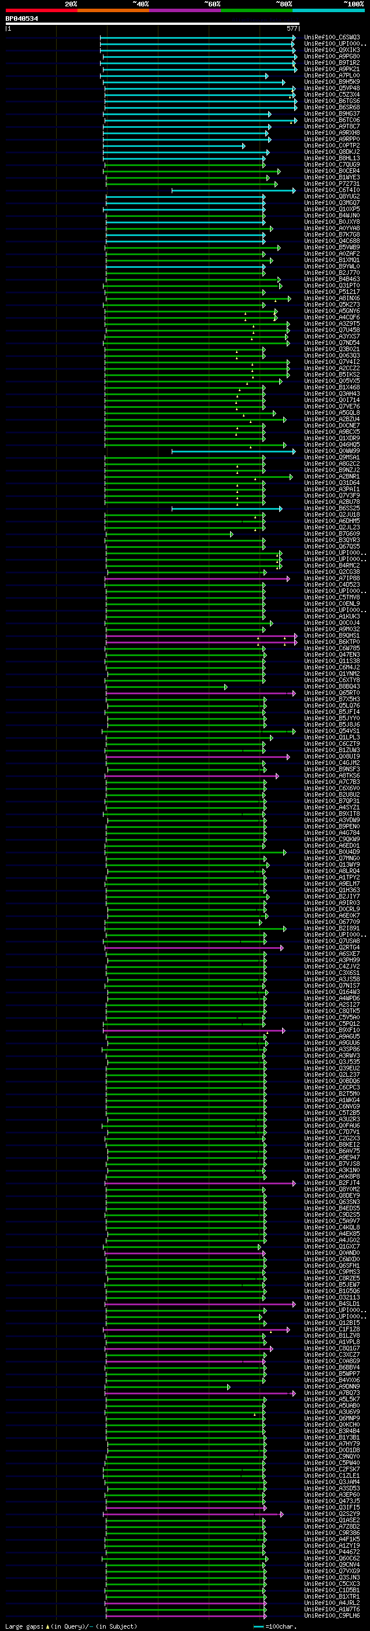Viewport: 370px width, 1631px height.
Task: Open the UniRef100_A7IP88 hit label
Action: click(x=332, y=578)
